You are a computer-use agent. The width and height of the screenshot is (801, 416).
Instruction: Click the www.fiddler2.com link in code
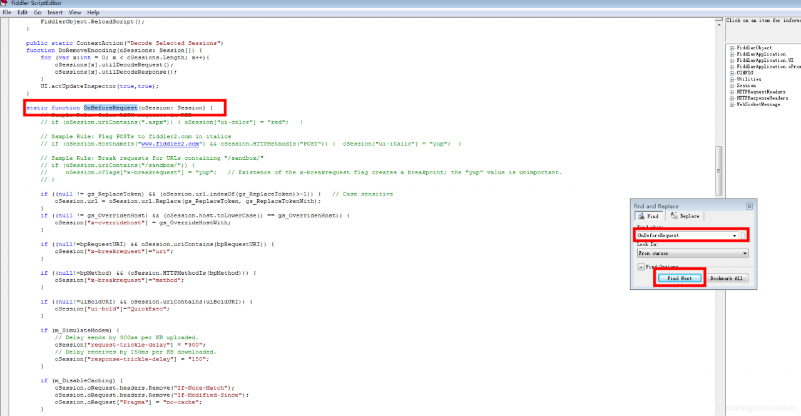click(x=170, y=144)
